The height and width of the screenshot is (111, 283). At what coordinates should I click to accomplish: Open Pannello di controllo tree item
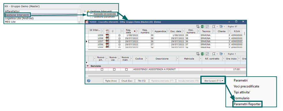coord(105,14)
